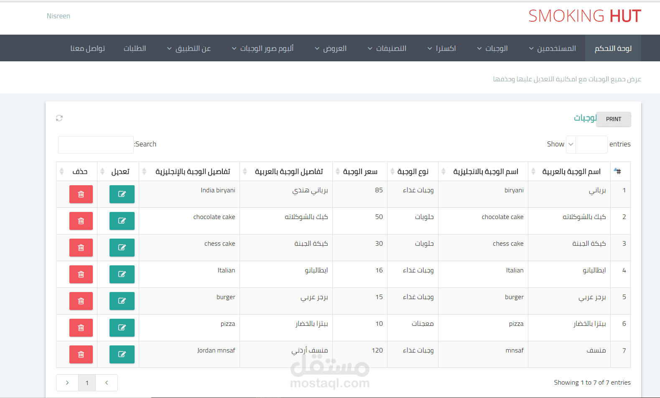Click the refresh icon above the table

tap(59, 118)
